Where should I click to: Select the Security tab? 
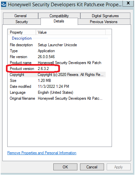[22, 22]
